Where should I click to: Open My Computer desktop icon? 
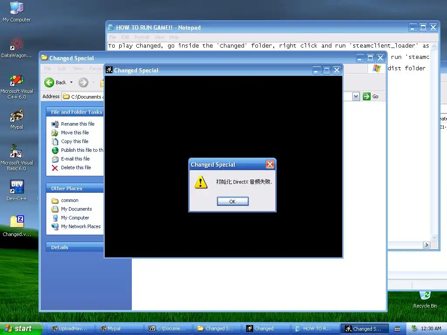pyautogui.click(x=17, y=12)
